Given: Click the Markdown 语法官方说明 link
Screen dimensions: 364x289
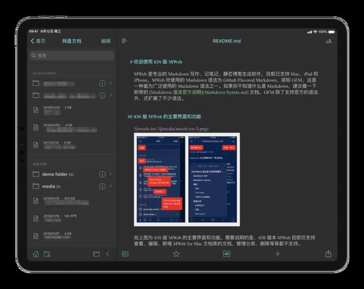Looking at the screenshot, I should pos(199,92).
